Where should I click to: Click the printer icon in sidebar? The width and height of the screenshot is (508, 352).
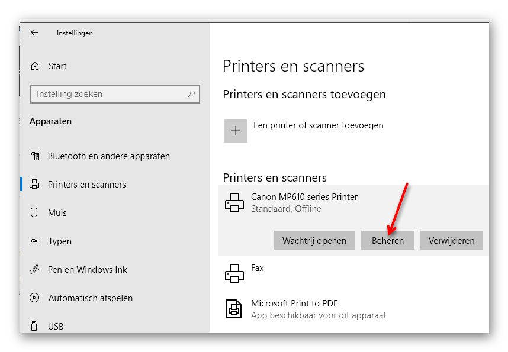[x=34, y=184]
